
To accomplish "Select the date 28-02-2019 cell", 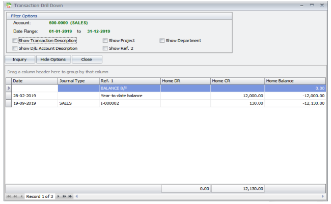I will pyautogui.click(x=35, y=96).
